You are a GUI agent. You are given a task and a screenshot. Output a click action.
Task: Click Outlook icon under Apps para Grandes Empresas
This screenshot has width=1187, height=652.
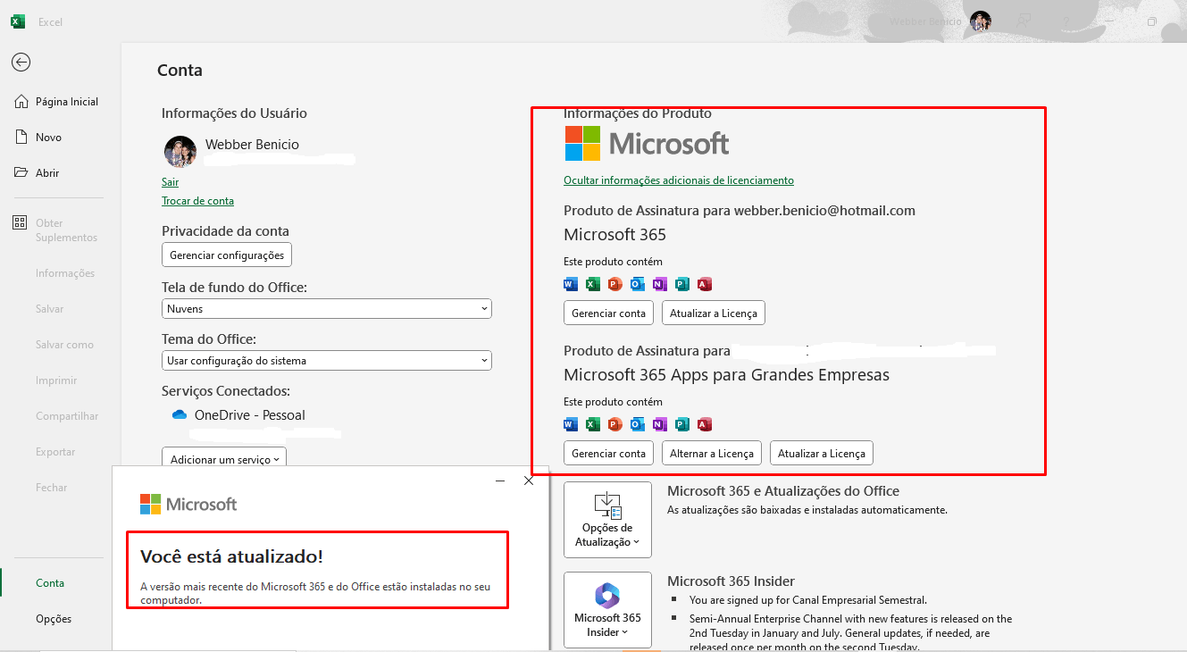point(637,424)
